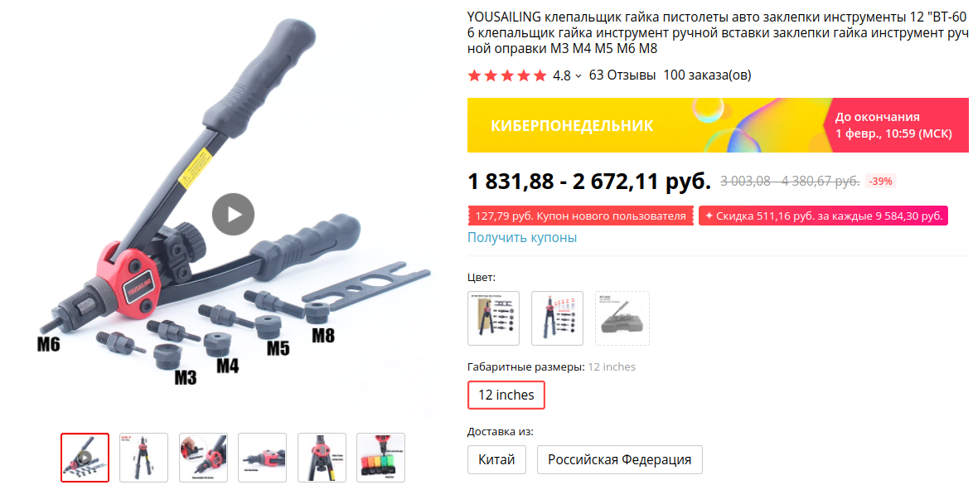This screenshot has width=973, height=485.
Task: Play the product video
Action: 234,214
